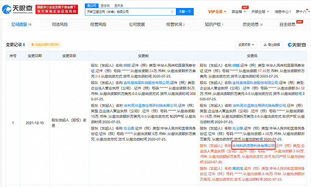311x187 pixels.
Task: Click the 股东发起人（股权）变更 cell
Action: click(x=69, y=123)
